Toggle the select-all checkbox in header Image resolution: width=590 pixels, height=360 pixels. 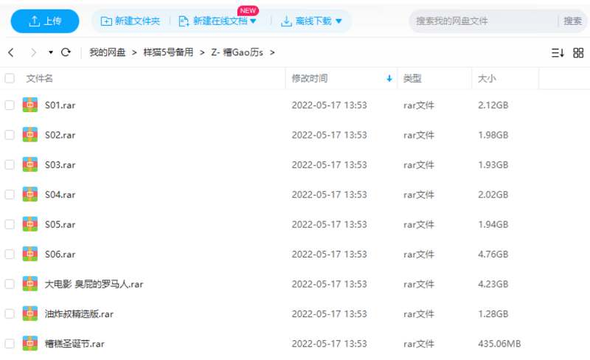coord(10,78)
